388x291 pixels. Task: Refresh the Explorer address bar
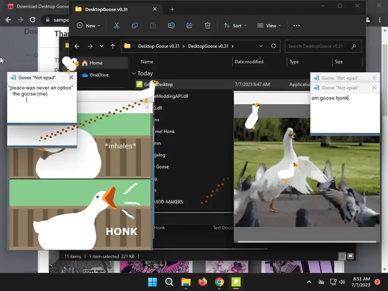pos(274,46)
